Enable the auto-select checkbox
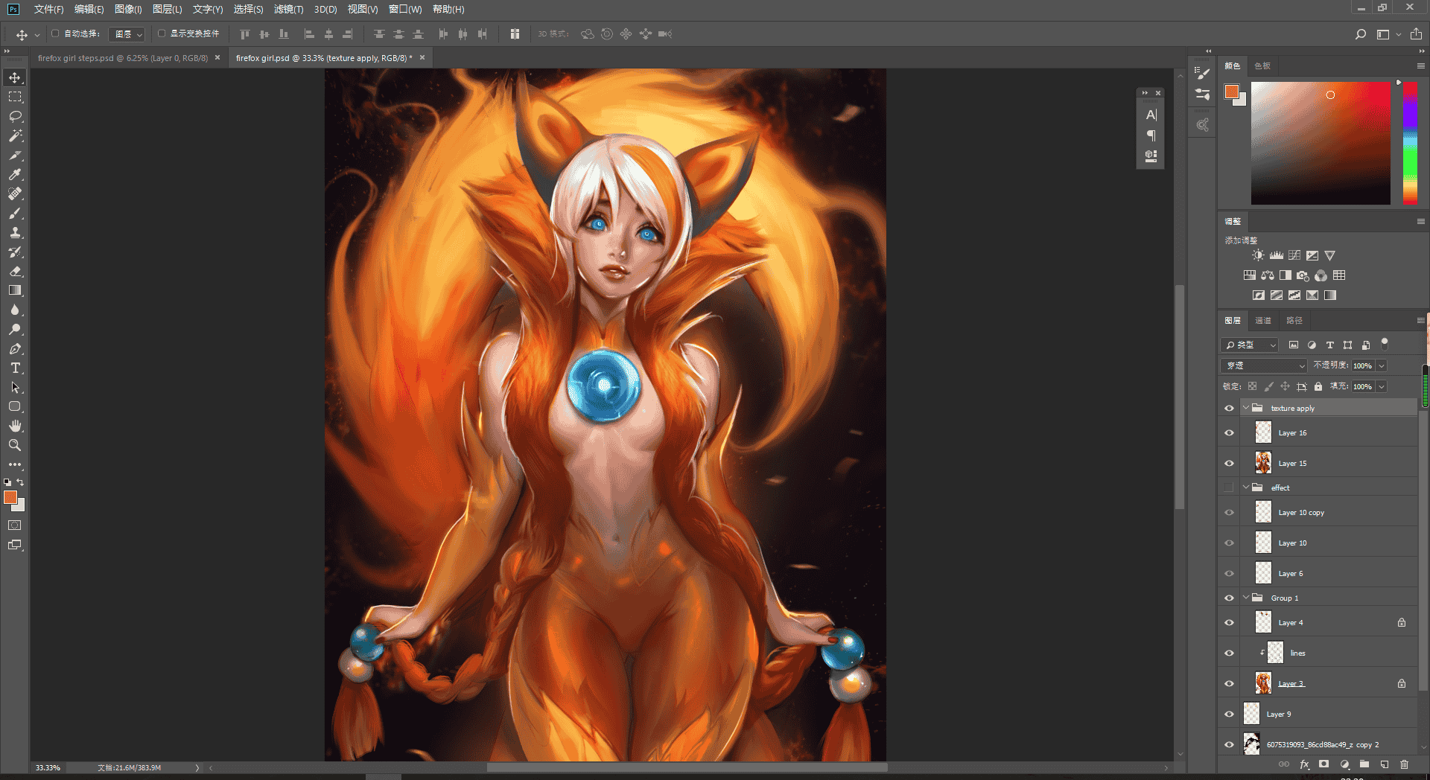Screen dimensions: 1430x780 pos(55,33)
